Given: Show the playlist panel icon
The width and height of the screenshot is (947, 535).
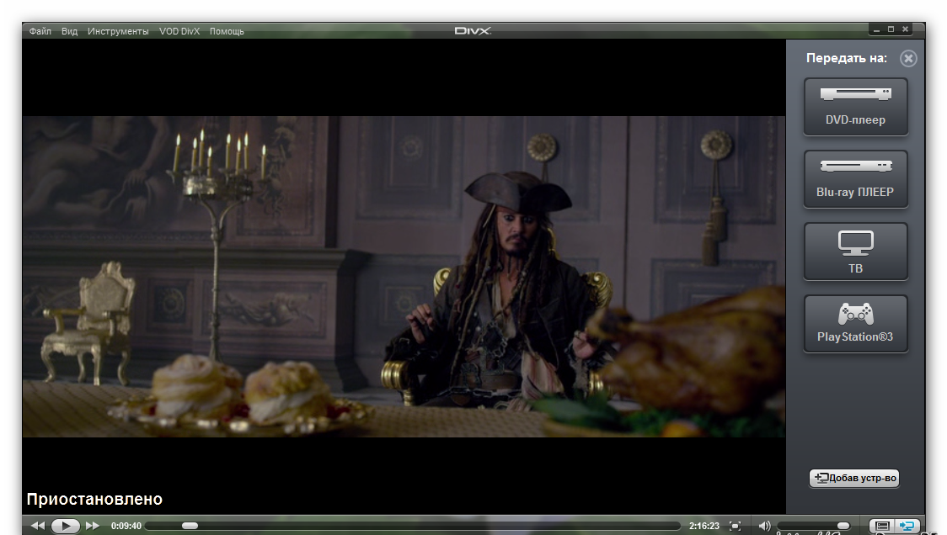Looking at the screenshot, I should pyautogui.click(x=882, y=526).
